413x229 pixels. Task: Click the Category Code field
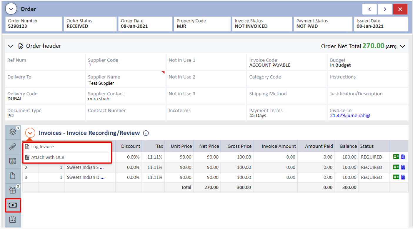[x=287, y=79]
